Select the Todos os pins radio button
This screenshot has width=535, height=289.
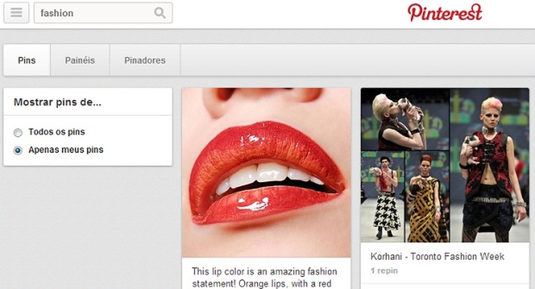(x=18, y=132)
